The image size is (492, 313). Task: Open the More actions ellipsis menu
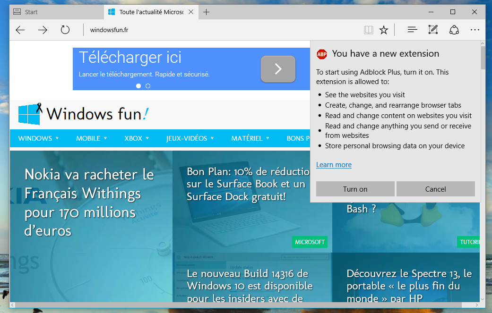pos(475,30)
